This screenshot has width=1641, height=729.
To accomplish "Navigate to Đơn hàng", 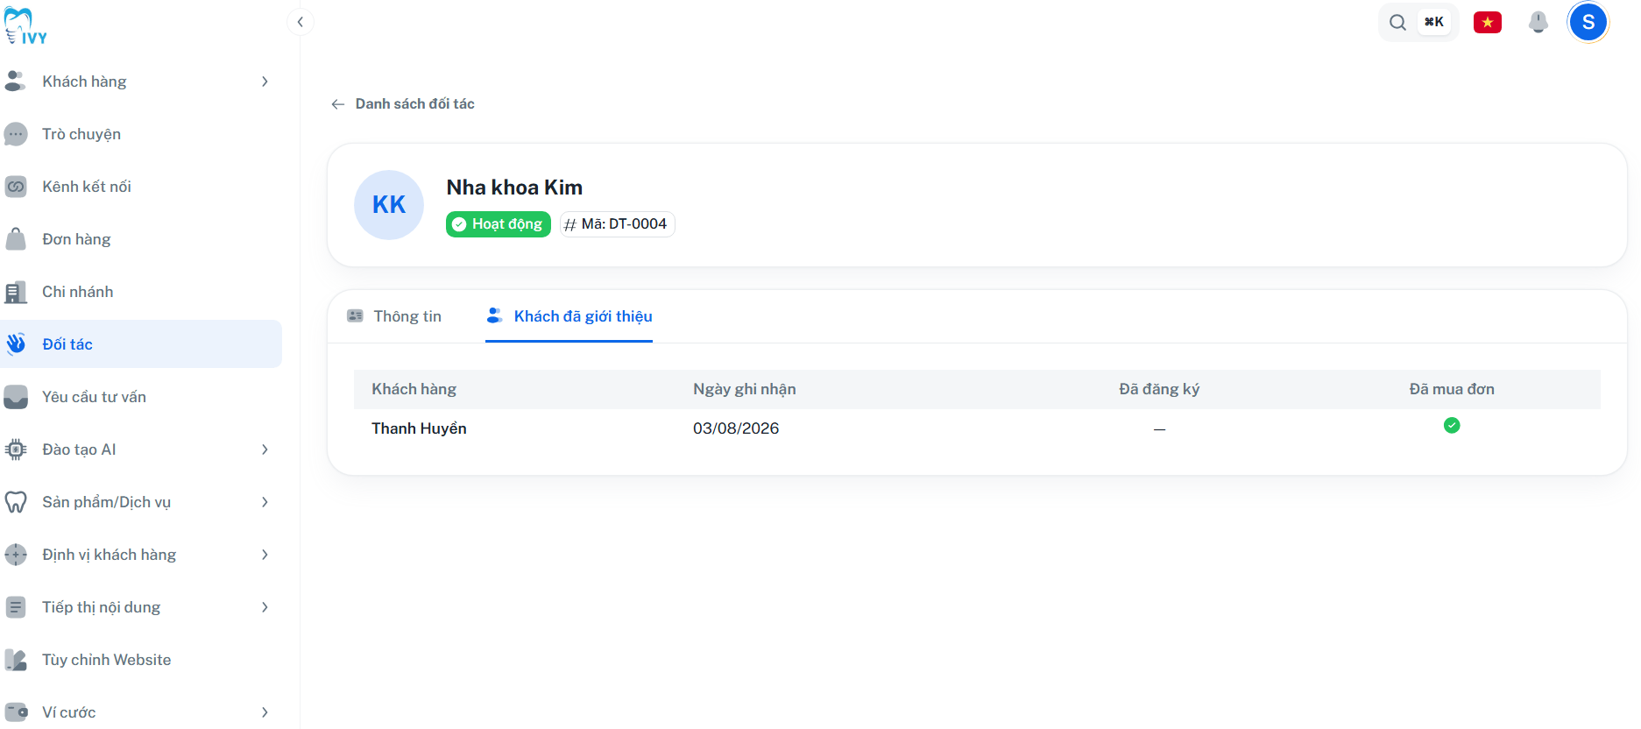I will [141, 239].
